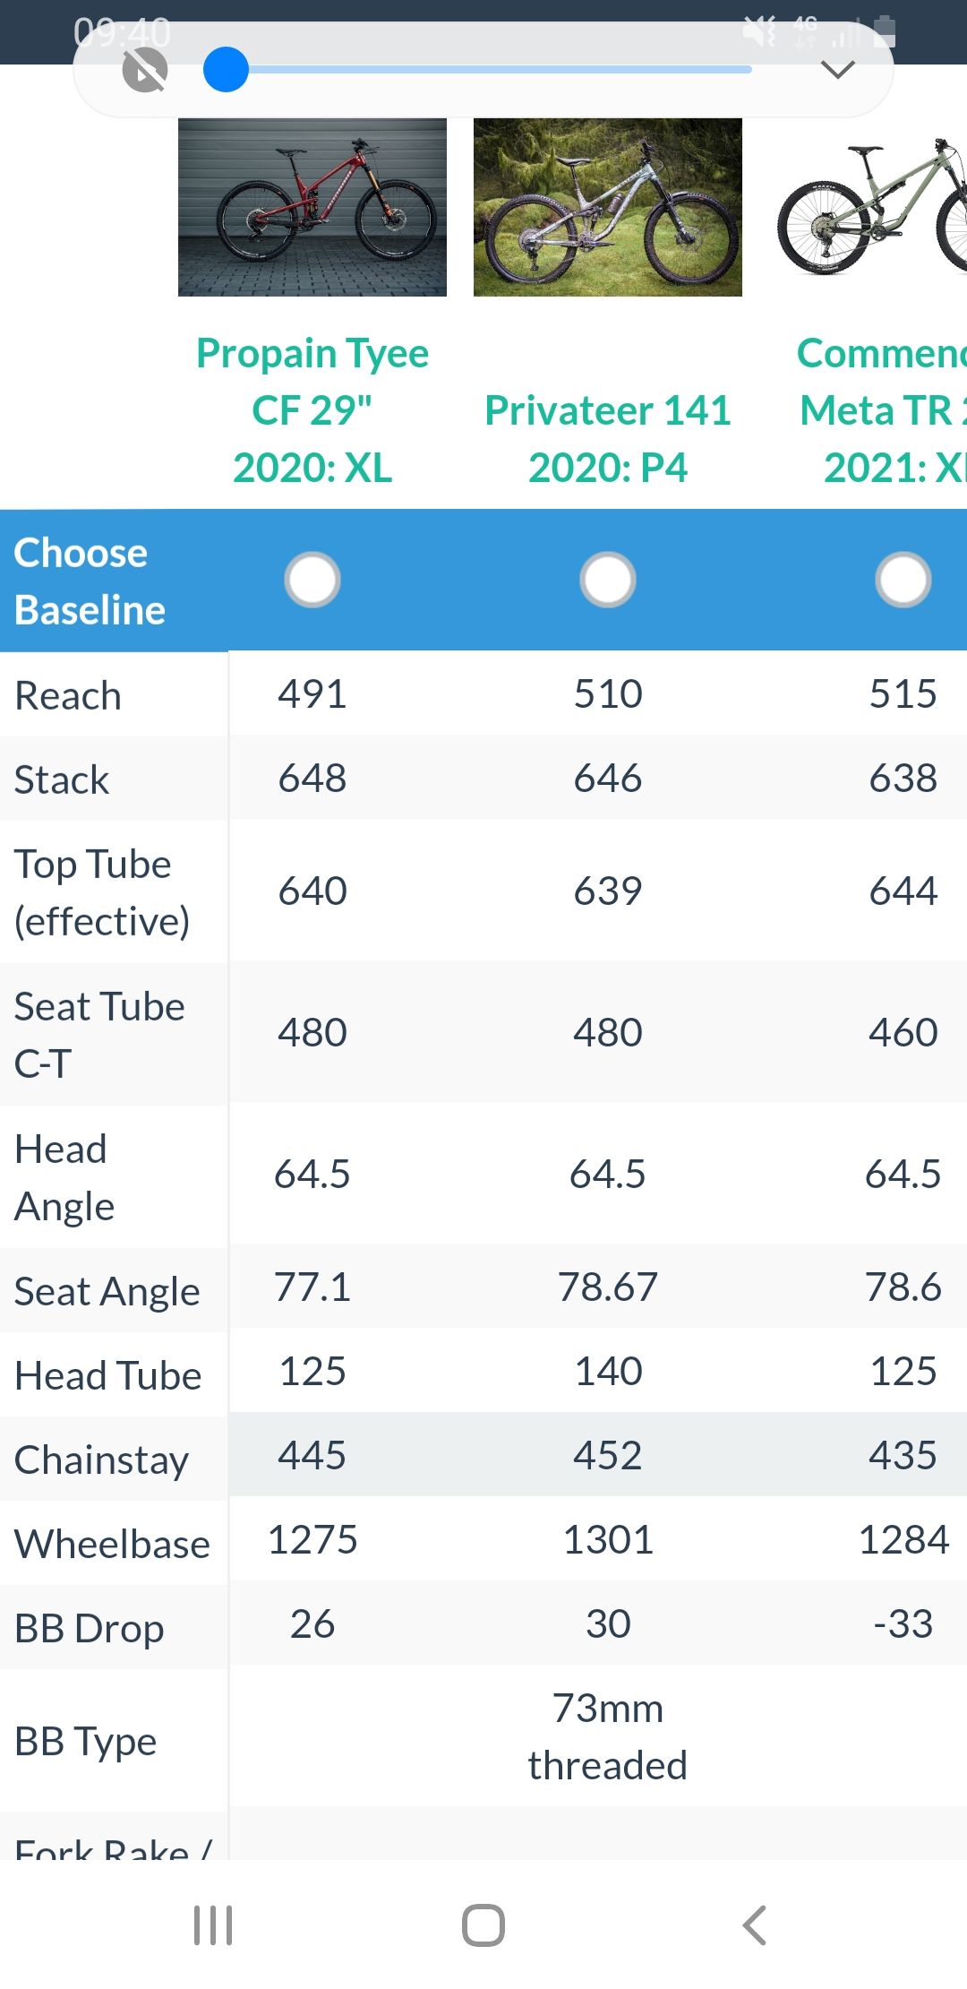Tap the Android home button icon

tap(483, 1924)
